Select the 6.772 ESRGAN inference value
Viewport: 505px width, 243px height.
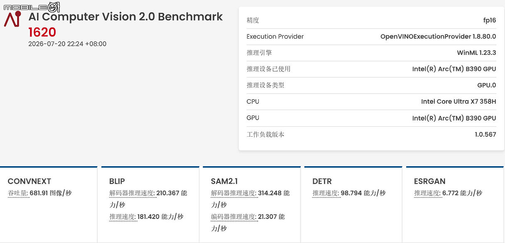[x=451, y=193]
